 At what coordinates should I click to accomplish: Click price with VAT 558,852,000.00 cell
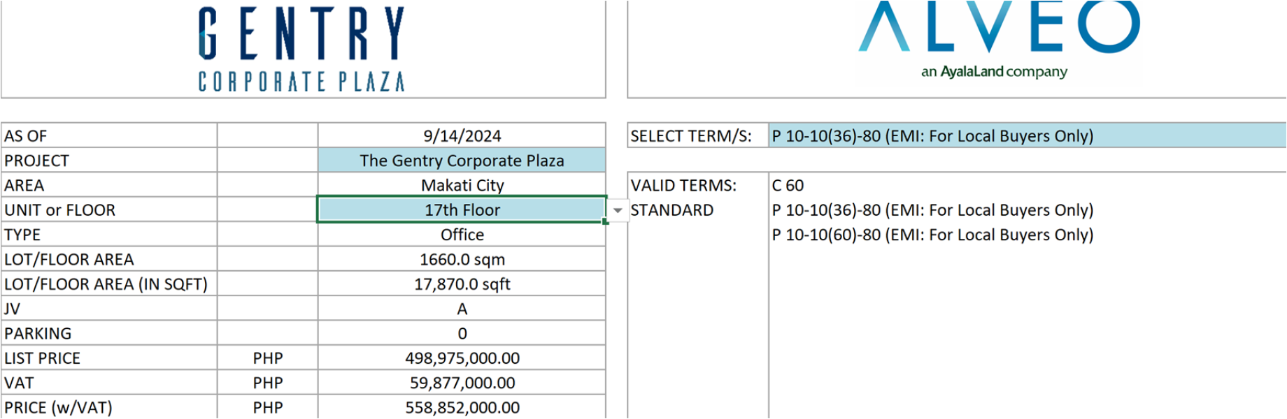click(462, 408)
